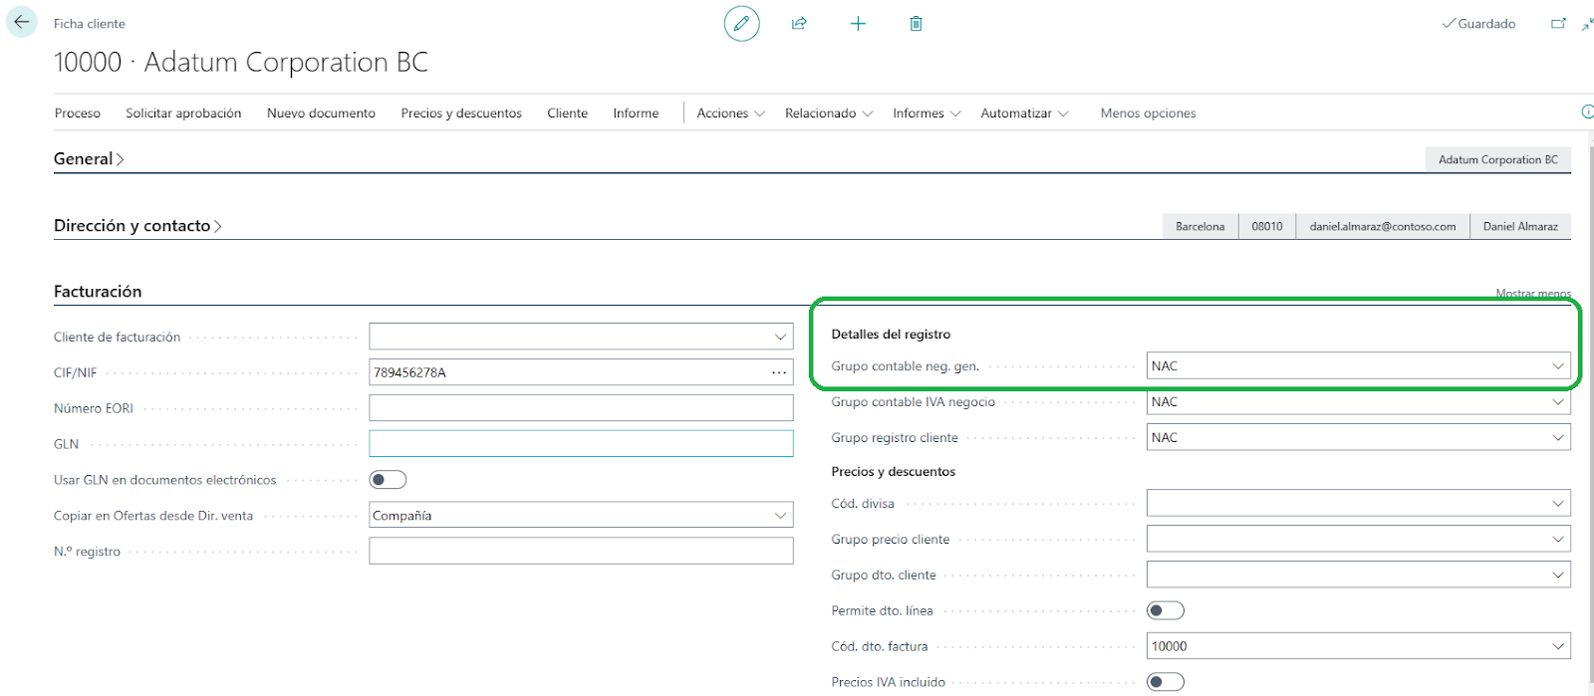
Task: Click the Guardado status indicator
Action: [x=1478, y=24]
